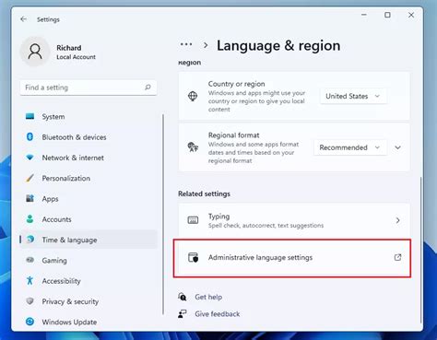Click the Gaming controller icon

click(30, 260)
